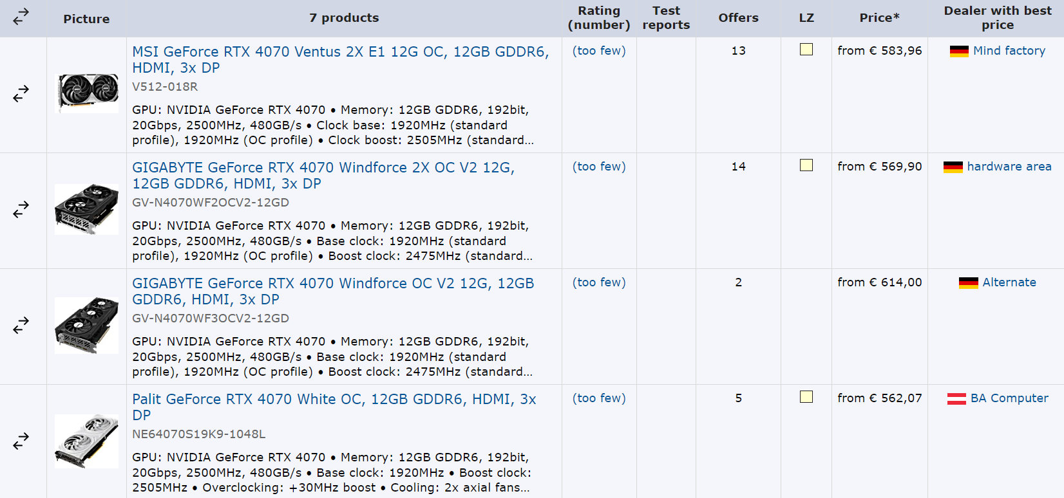Sort by the Offers column header
Viewport: 1064px width, 498px height.
pos(738,18)
